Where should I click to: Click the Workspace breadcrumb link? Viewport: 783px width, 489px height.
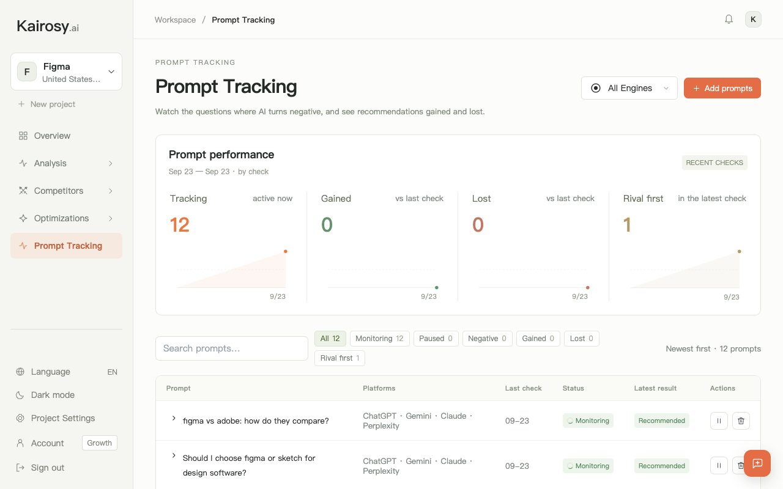coord(175,20)
